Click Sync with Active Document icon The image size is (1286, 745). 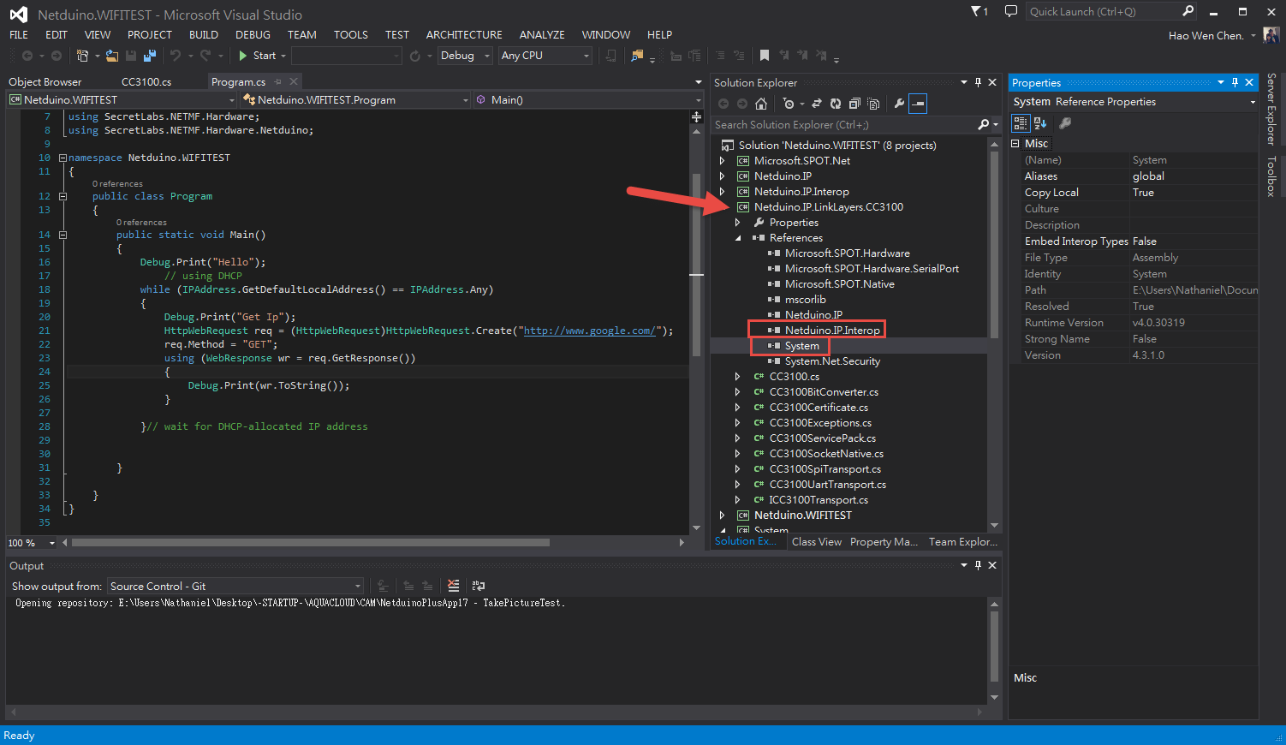[x=816, y=104]
